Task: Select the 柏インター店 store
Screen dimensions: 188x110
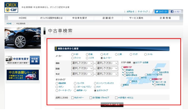Action: pos(155,82)
